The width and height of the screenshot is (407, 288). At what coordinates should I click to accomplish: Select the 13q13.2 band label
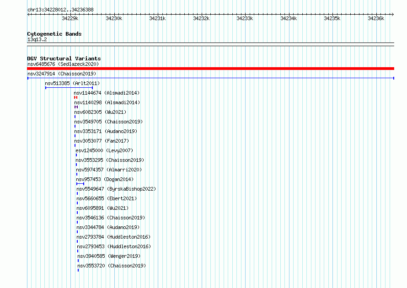[x=37, y=39]
